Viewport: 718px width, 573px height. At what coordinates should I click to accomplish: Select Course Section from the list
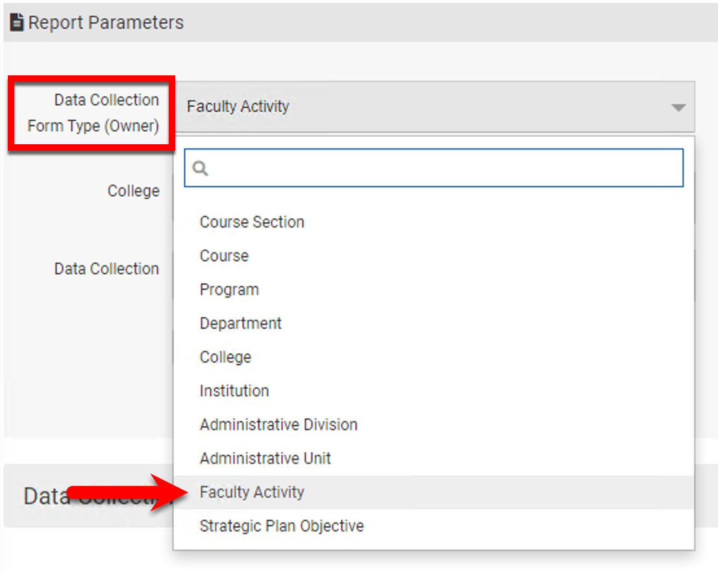[x=252, y=222]
